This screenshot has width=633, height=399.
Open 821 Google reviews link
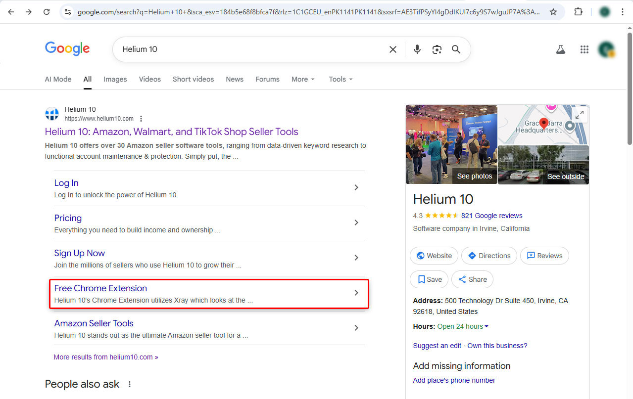click(491, 216)
